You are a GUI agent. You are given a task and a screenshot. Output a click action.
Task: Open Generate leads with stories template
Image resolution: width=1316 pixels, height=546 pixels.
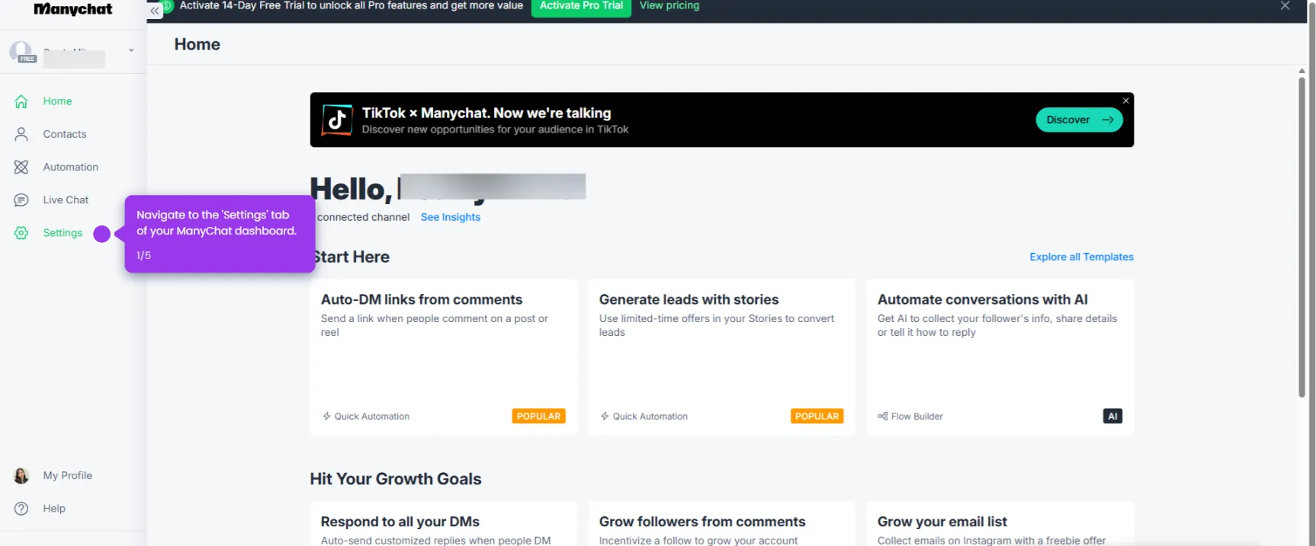click(x=721, y=357)
